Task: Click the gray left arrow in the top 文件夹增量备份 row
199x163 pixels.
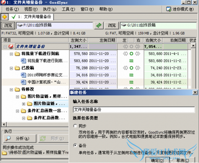Action: click(125, 46)
